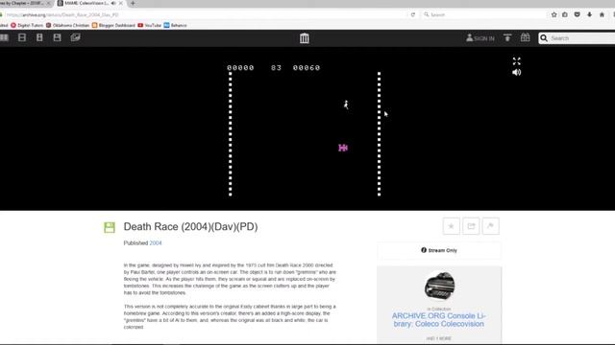Click the Colecovision console collection thumbnail
The height and width of the screenshot is (345, 615).
[439, 286]
